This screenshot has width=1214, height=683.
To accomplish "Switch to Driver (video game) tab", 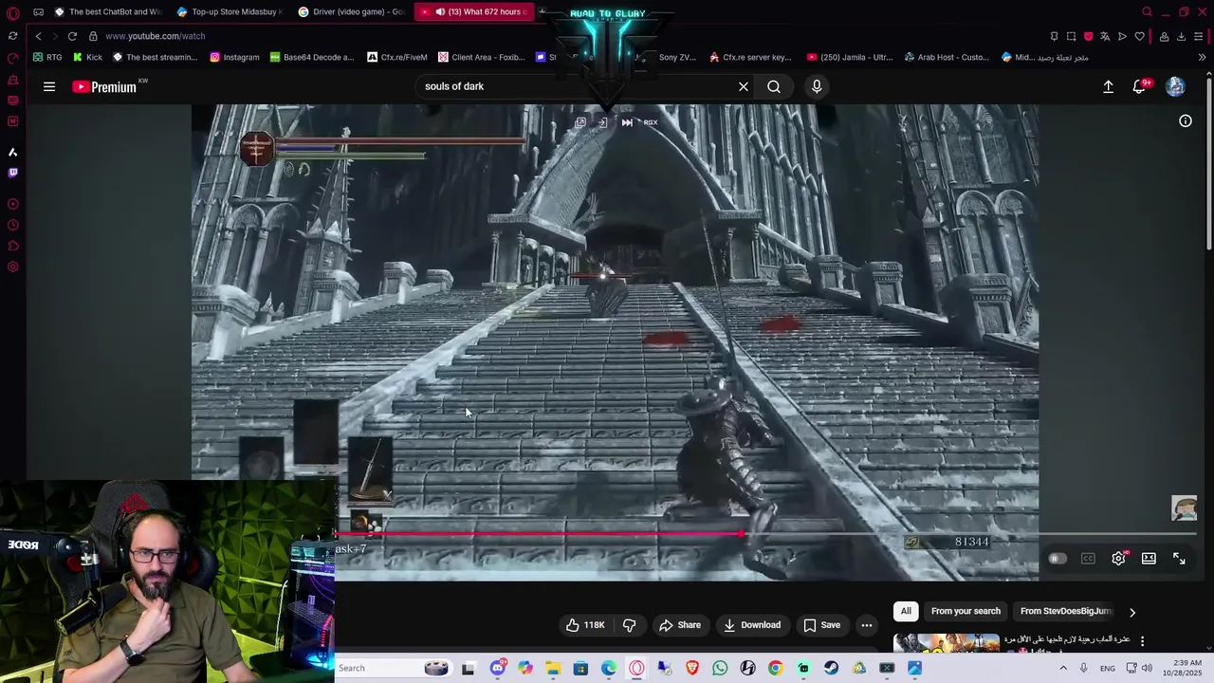I will click(352, 12).
